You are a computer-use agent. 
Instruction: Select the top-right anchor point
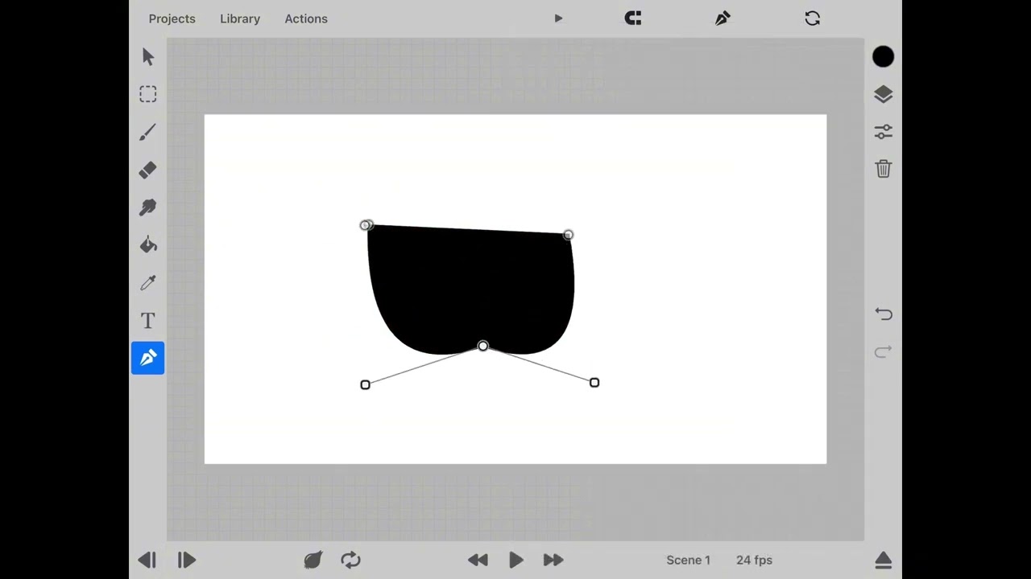(568, 235)
